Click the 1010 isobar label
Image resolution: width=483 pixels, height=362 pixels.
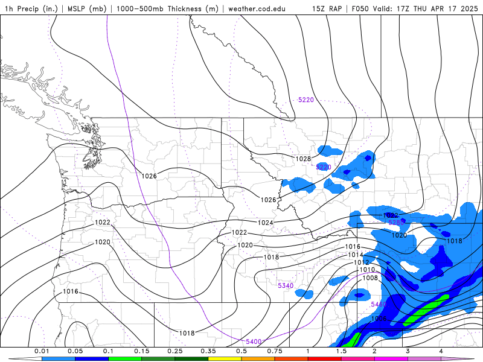(367, 270)
